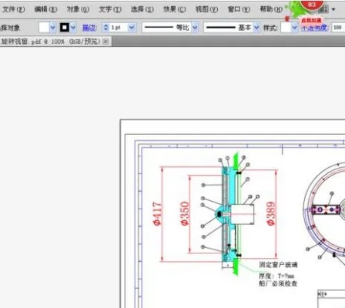
Task: Open the 文字(T) menu
Action: pyautogui.click(x=110, y=9)
